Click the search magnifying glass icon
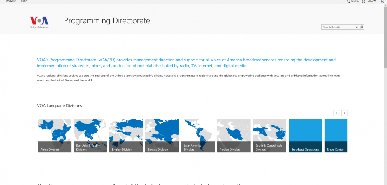 362,27
